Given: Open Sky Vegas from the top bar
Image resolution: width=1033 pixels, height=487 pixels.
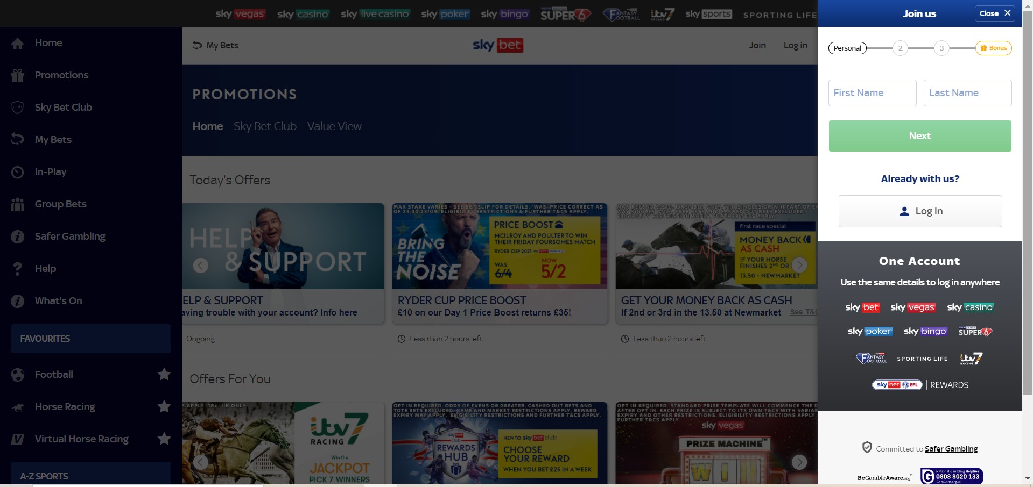Looking at the screenshot, I should (240, 14).
